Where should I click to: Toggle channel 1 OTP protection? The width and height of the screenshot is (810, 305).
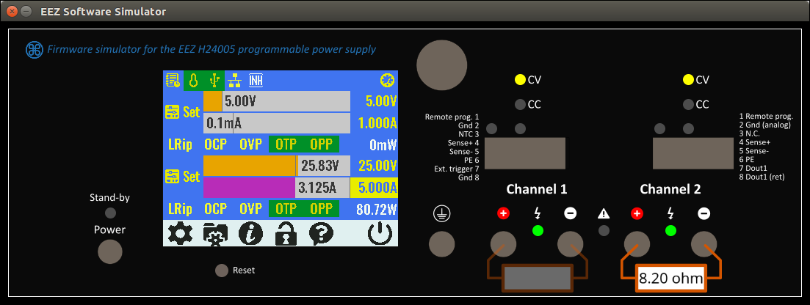pos(286,144)
